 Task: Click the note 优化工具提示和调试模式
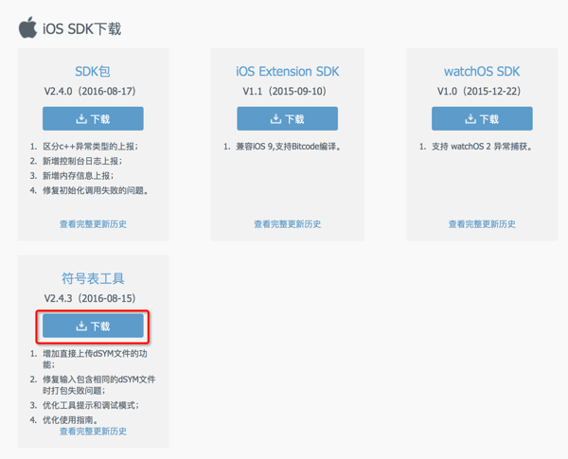pyautogui.click(x=91, y=405)
